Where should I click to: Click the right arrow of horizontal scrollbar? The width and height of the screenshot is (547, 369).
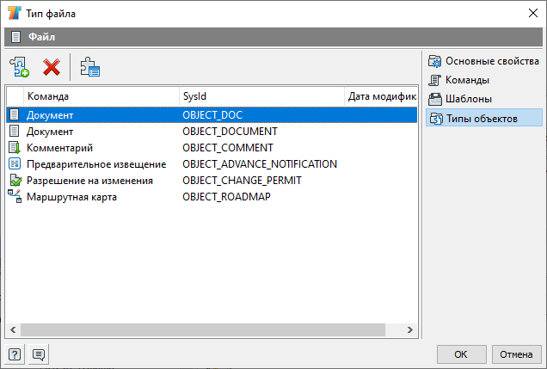[410, 330]
